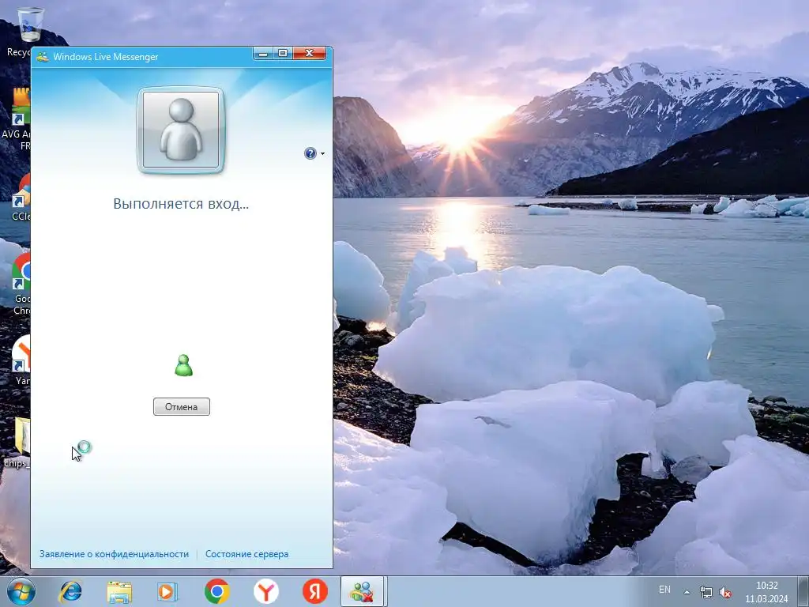This screenshot has width=809, height=607.
Task: Select the Windows Live Messenger taskbar button
Action: (x=363, y=591)
